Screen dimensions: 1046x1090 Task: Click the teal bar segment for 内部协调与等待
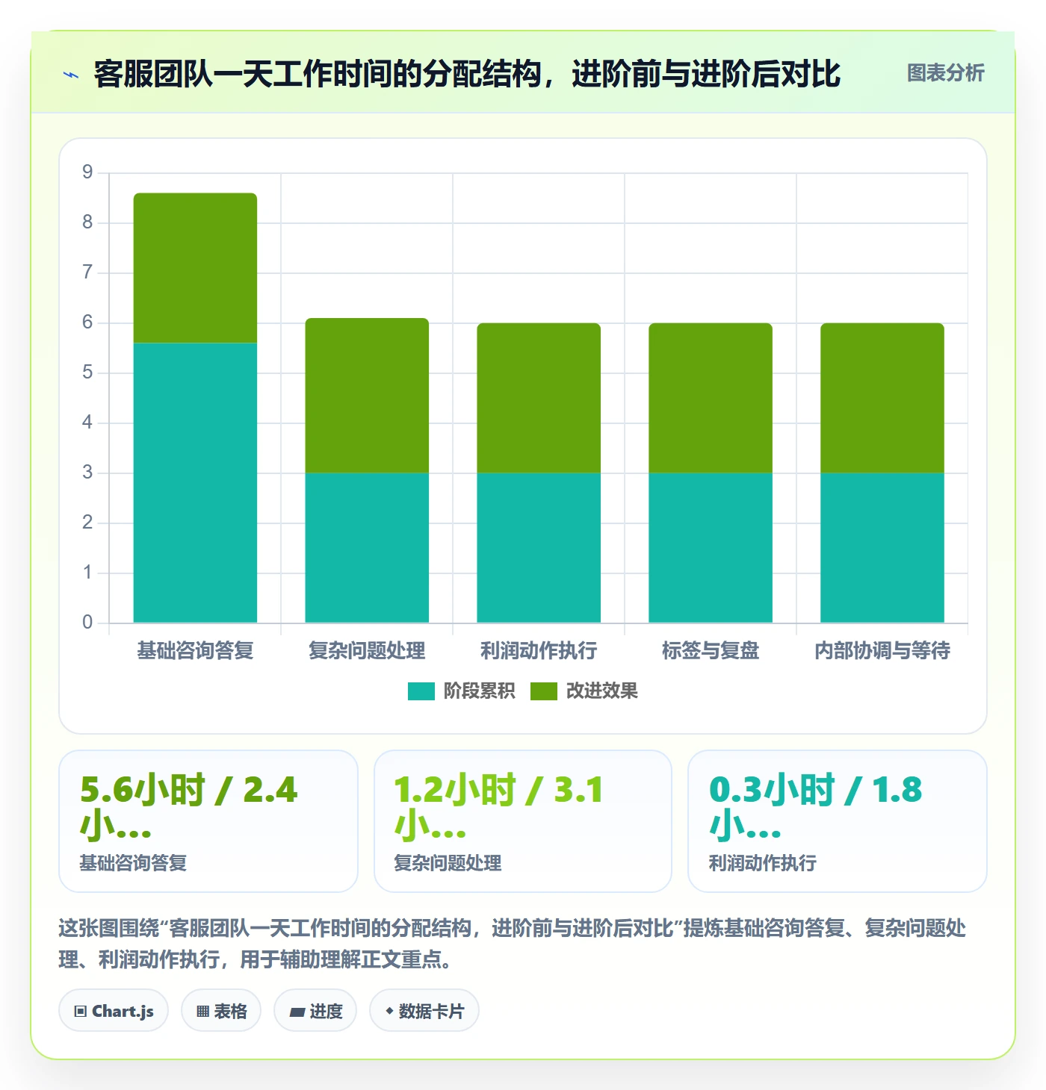click(882, 547)
